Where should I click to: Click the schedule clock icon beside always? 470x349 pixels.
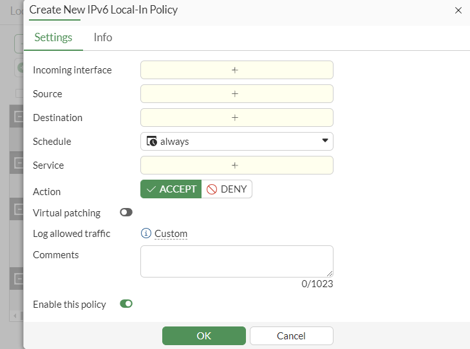(x=152, y=142)
